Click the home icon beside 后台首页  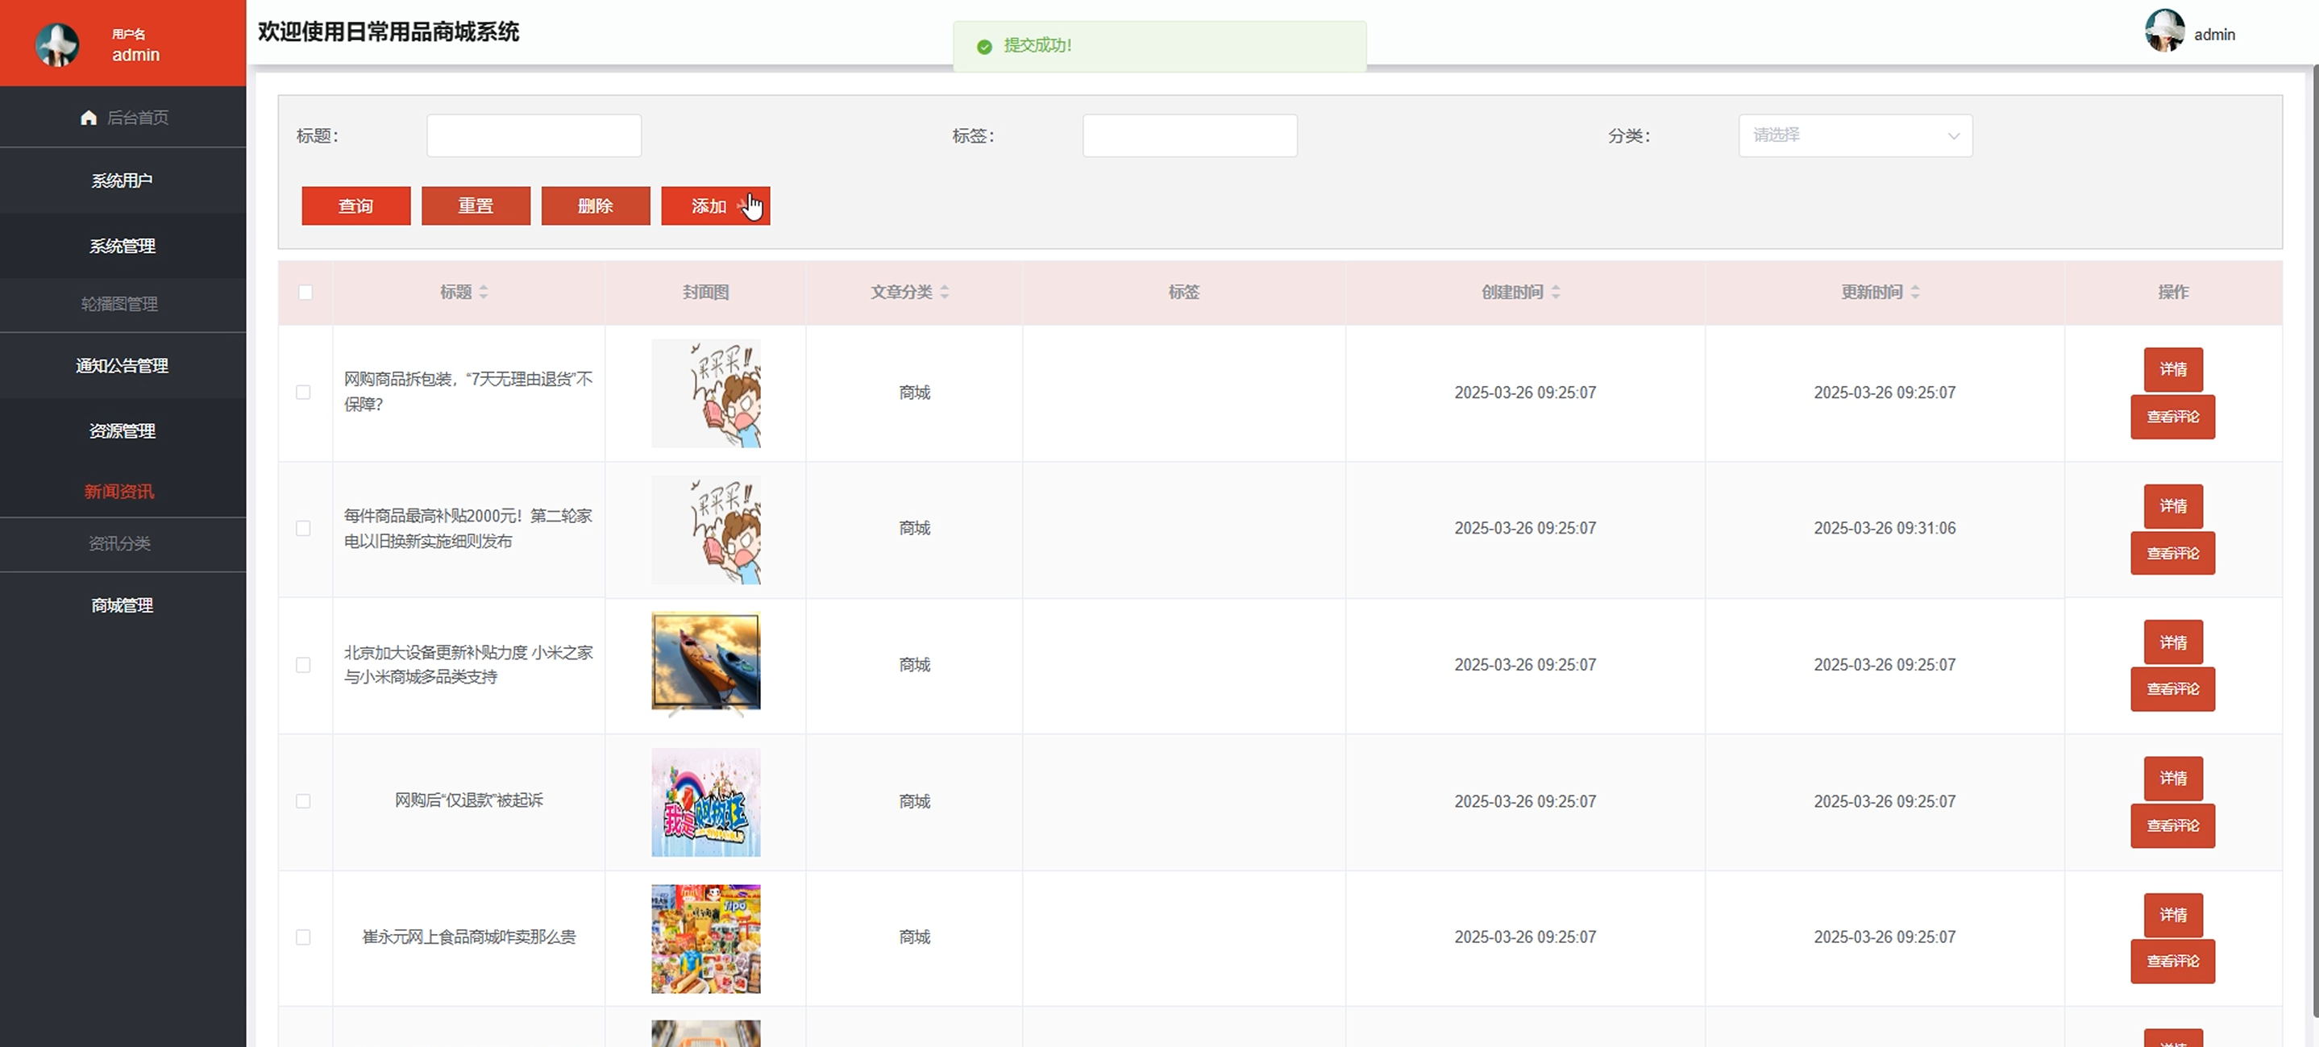(x=88, y=118)
